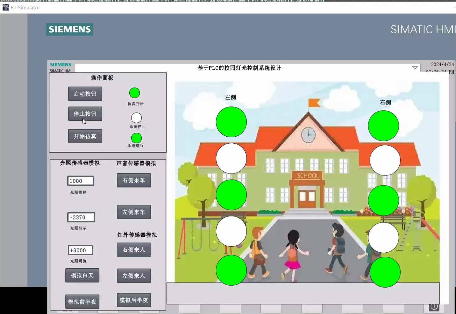
Task: Click the 系统停止 indicator lamp
Action: click(x=136, y=117)
